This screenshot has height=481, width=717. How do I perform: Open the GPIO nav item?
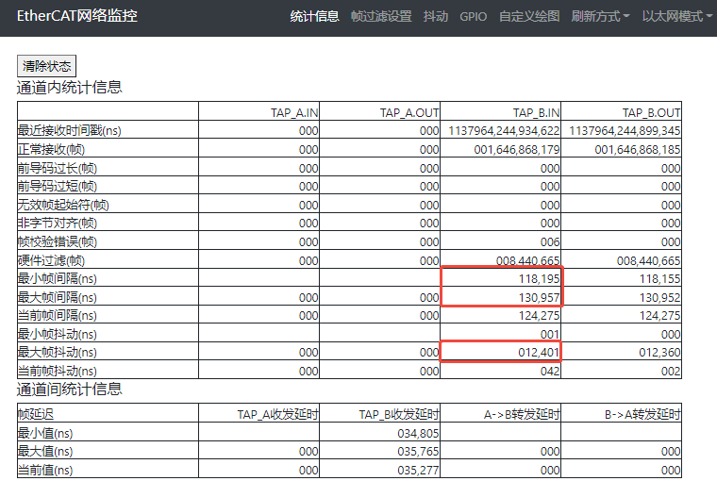(x=474, y=16)
